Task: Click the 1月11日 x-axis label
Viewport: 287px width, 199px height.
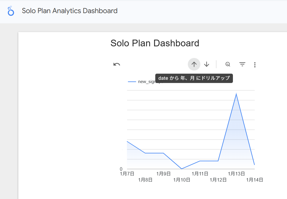Action: pyautogui.click(x=200, y=174)
